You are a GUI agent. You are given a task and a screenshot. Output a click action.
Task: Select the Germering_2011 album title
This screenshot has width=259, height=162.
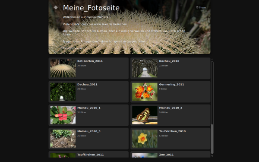(x=171, y=85)
